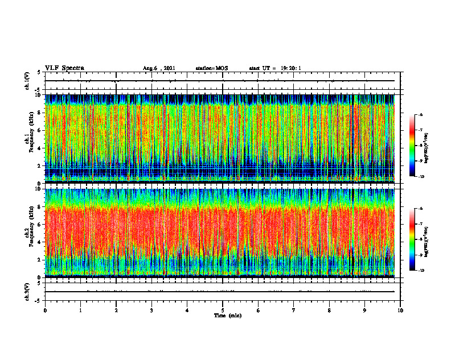Click time axis tick label "6"
This screenshot has height=348, width=451.
coord(258,310)
